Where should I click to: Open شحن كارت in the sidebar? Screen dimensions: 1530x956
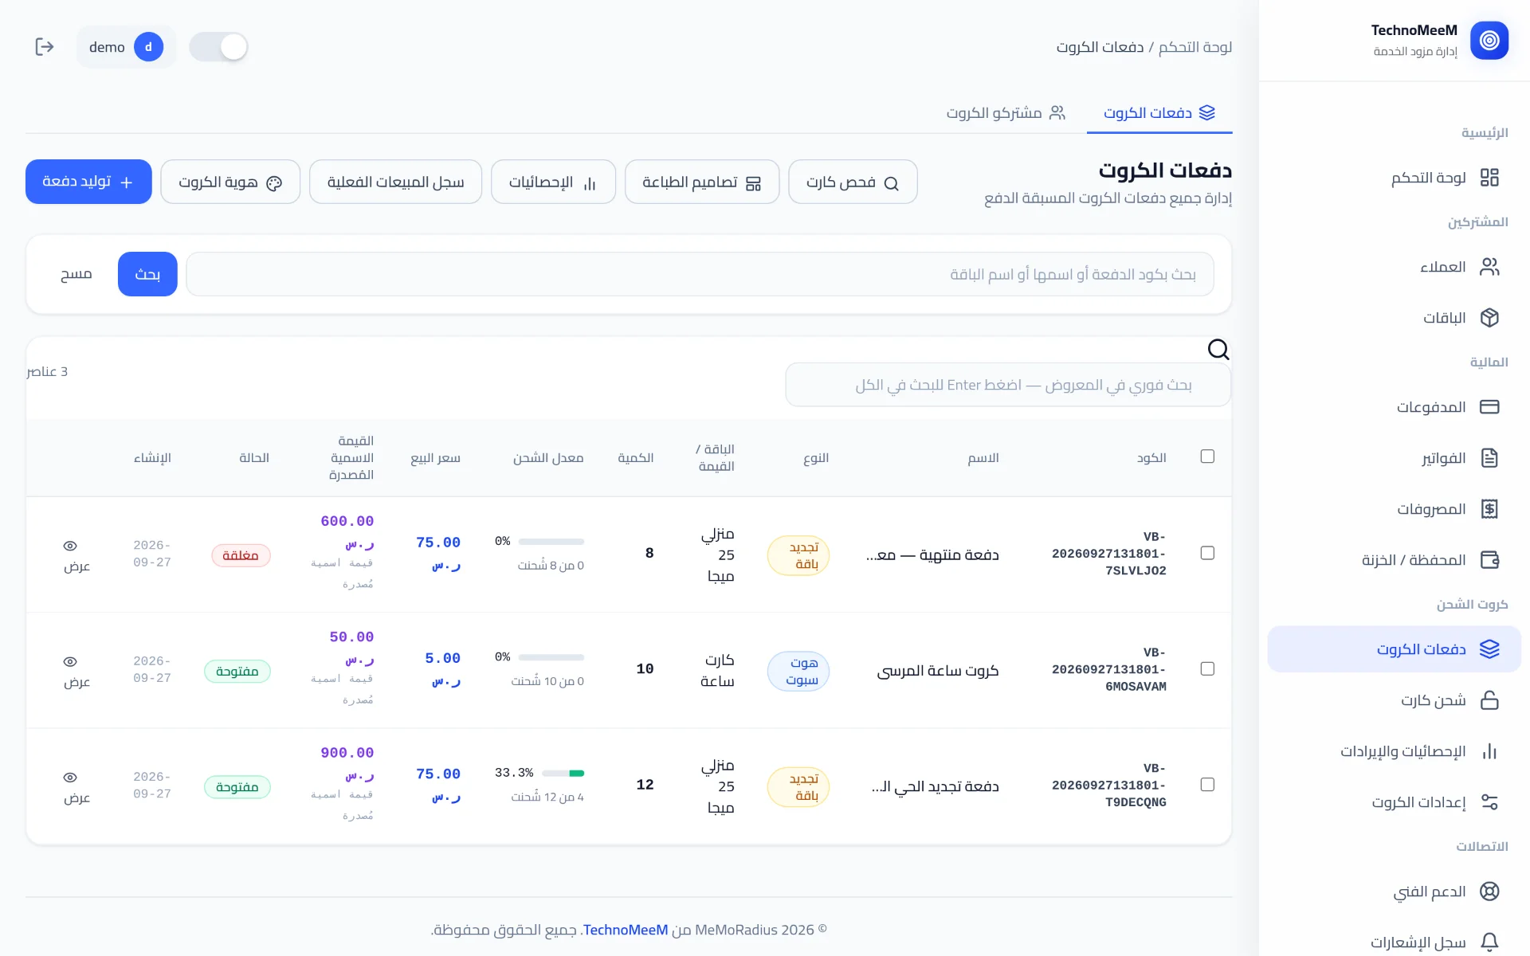[x=1395, y=700]
